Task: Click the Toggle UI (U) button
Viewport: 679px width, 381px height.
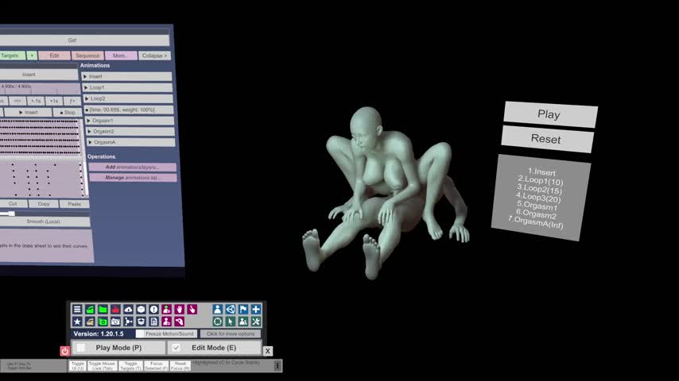Action: click(x=77, y=366)
